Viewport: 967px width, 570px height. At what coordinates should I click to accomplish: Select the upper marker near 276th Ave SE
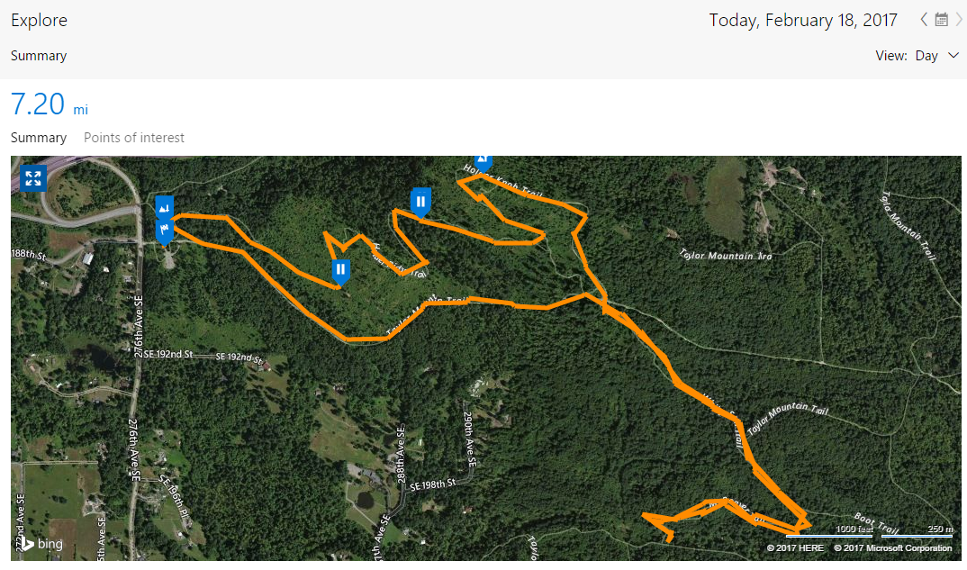coord(164,208)
